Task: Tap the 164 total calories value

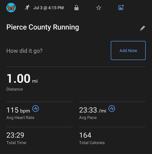Action: [x=85, y=135]
